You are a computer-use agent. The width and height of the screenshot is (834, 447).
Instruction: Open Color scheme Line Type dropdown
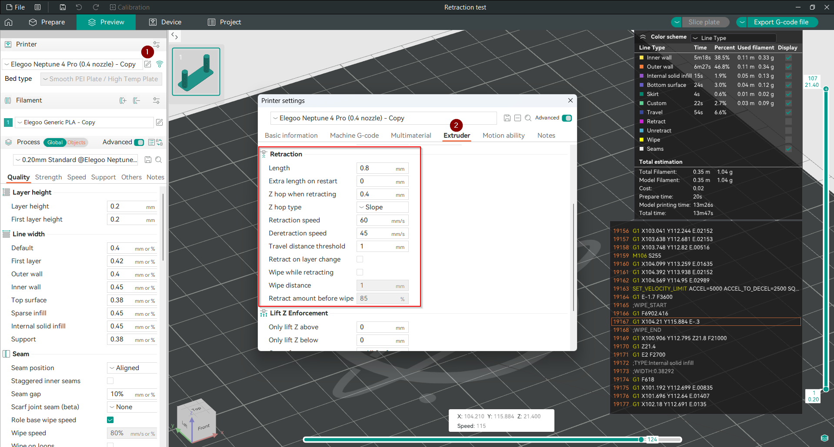(734, 38)
